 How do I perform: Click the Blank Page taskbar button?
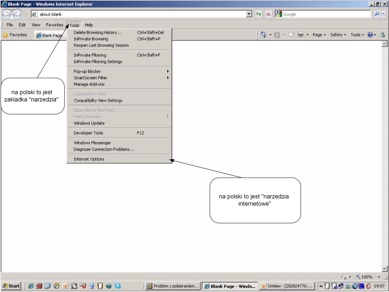coord(230,286)
